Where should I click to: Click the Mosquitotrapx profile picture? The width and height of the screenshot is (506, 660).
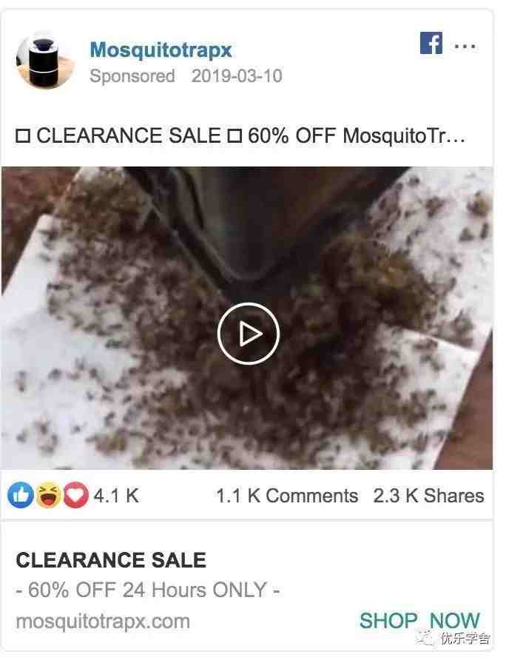tap(45, 61)
